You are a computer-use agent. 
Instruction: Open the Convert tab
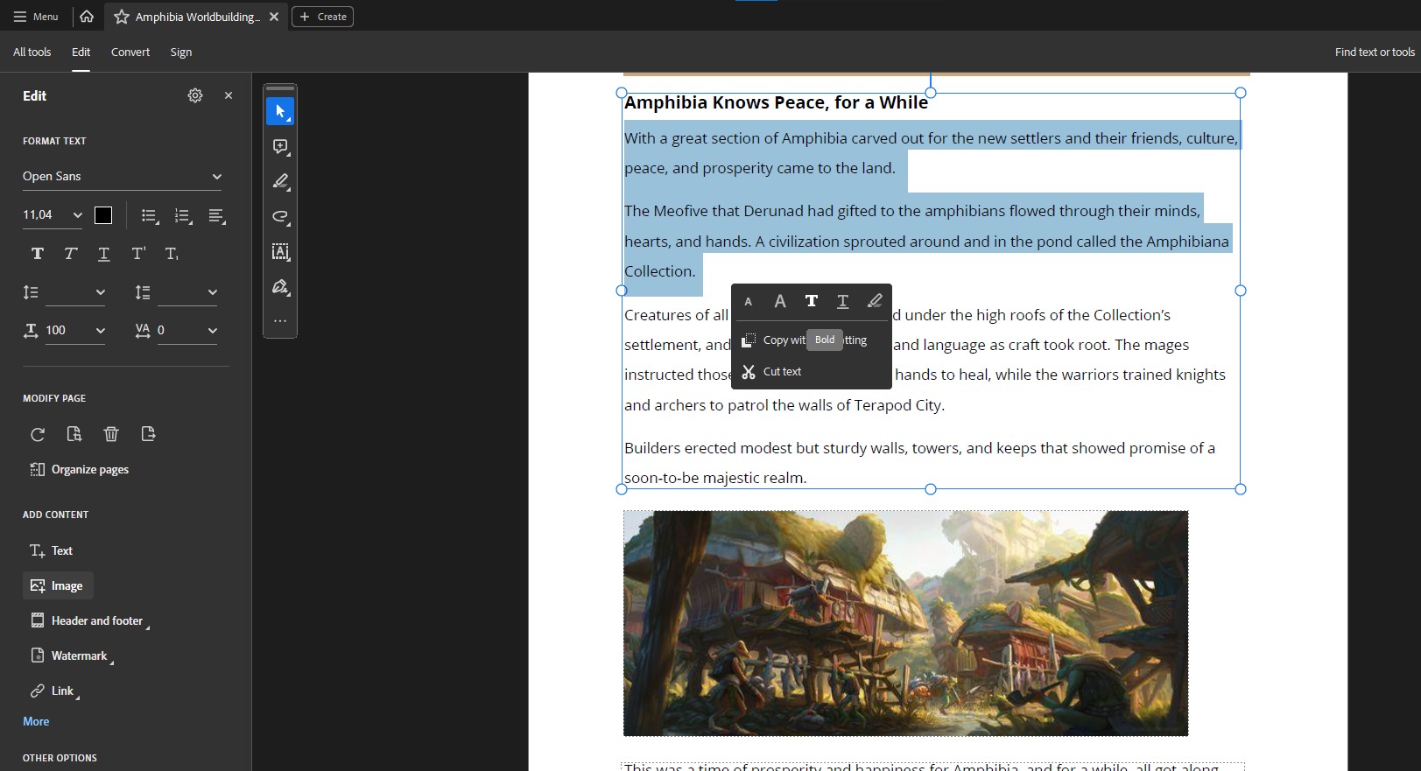point(130,53)
